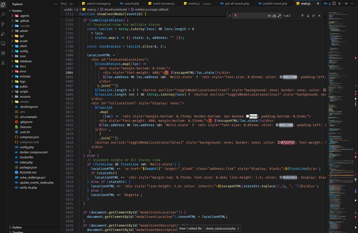The image size is (358, 233).
Task: Switch to the get-all-events.php tab
Action: point(236,4)
